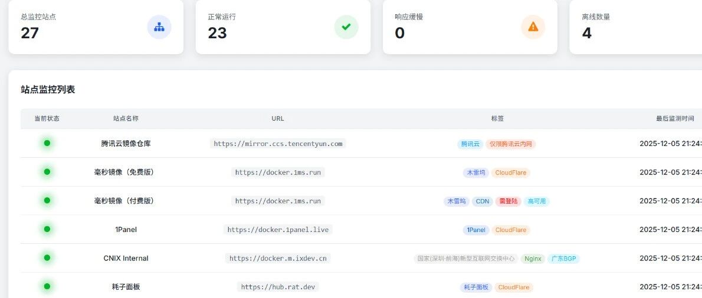Click the 国家(深圳·前海)新型互联网交换中心 tag
The image size is (702, 298).
click(466, 258)
